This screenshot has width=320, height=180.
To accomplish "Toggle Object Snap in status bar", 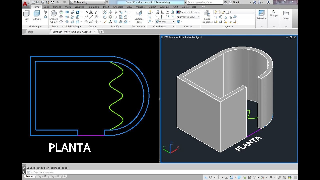I will click(x=231, y=177).
